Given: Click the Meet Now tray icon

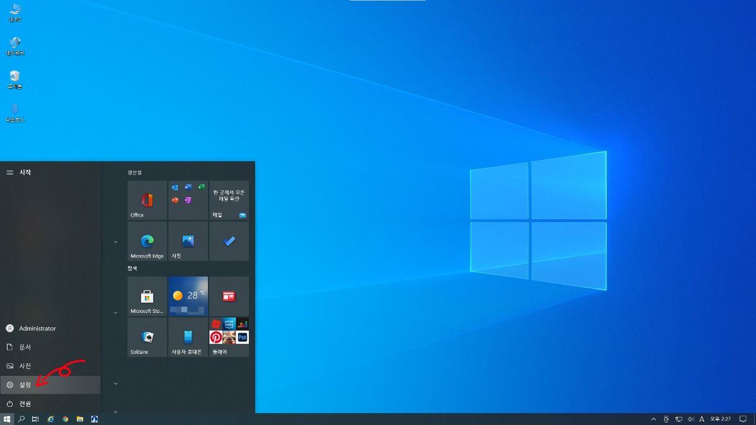Looking at the screenshot, I should pyautogui.click(x=666, y=419).
